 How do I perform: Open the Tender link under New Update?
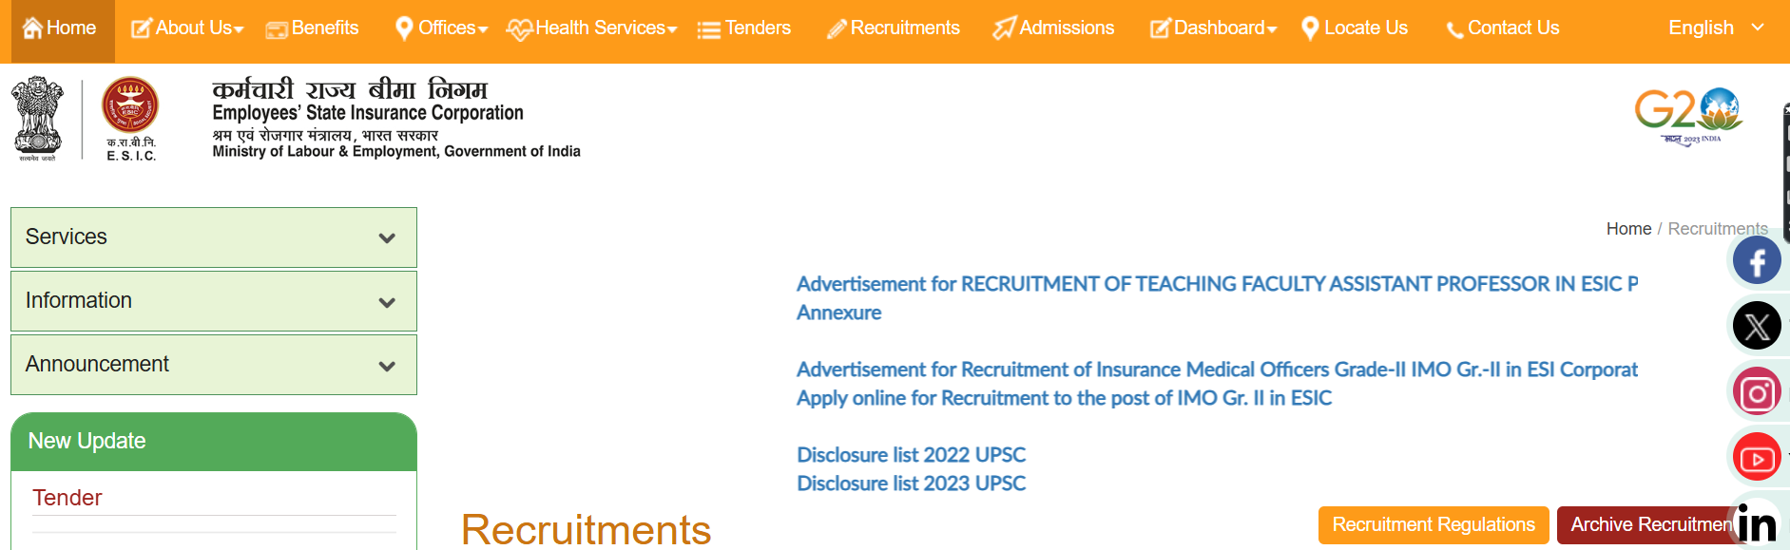[67, 498]
